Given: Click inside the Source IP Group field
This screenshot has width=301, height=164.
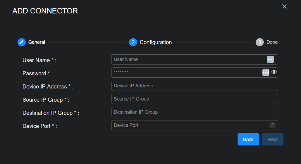Looking at the screenshot, I should [x=189, y=99].
